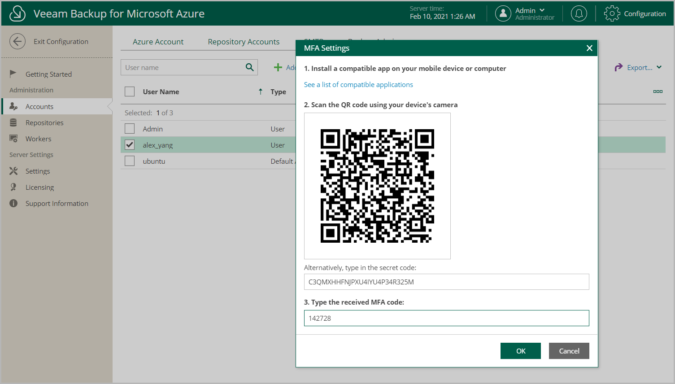This screenshot has width=675, height=384.
Task: Click the Configuration gear icon
Action: coord(612,13)
